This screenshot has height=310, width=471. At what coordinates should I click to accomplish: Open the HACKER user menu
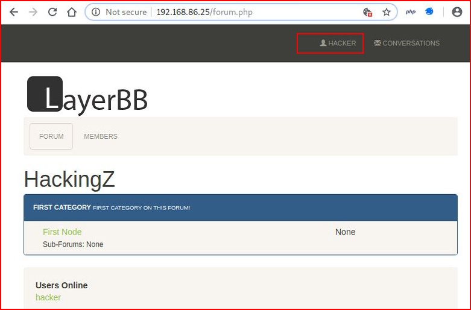coord(338,43)
